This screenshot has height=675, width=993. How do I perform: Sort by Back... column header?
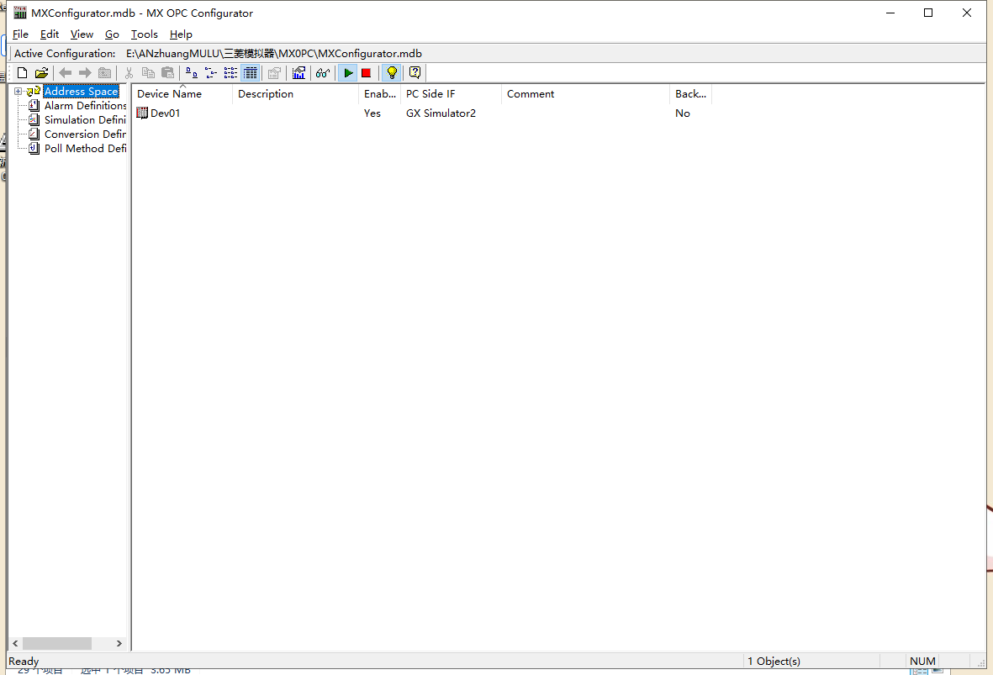pyautogui.click(x=690, y=93)
